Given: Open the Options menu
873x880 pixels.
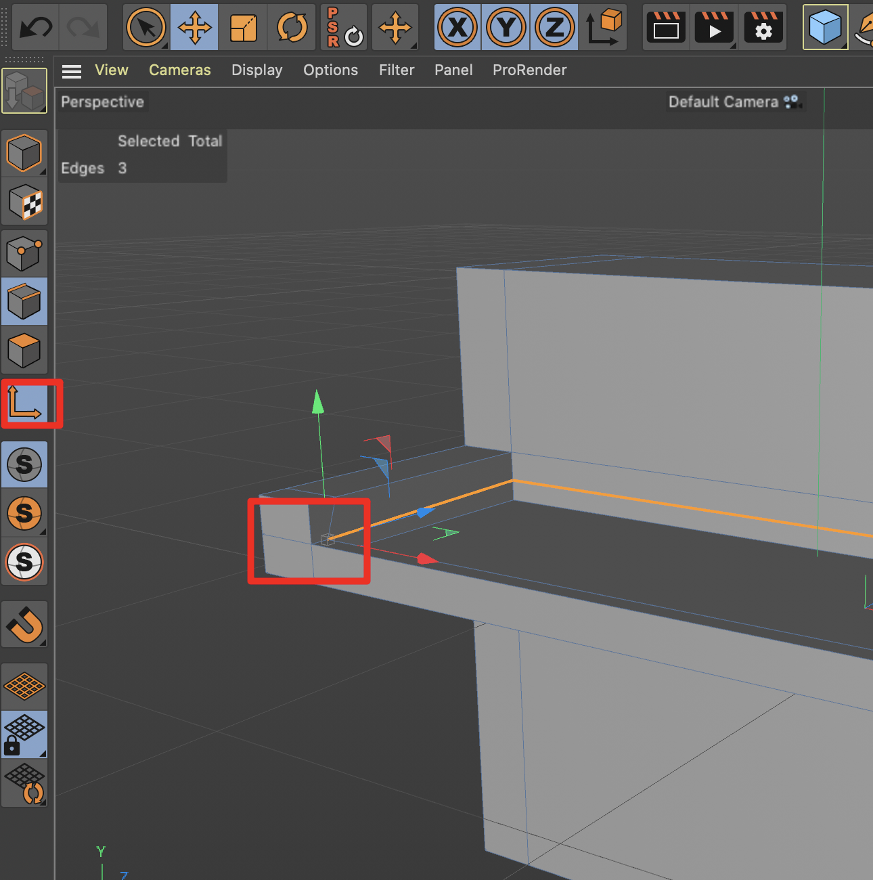Looking at the screenshot, I should 331,70.
